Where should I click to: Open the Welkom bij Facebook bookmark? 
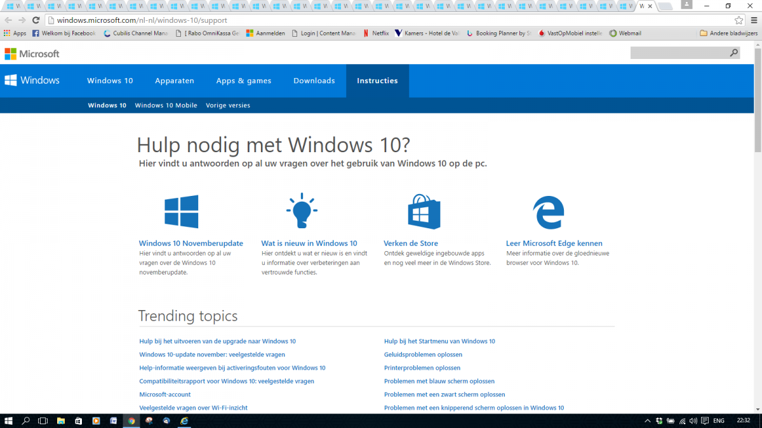pyautogui.click(x=63, y=34)
